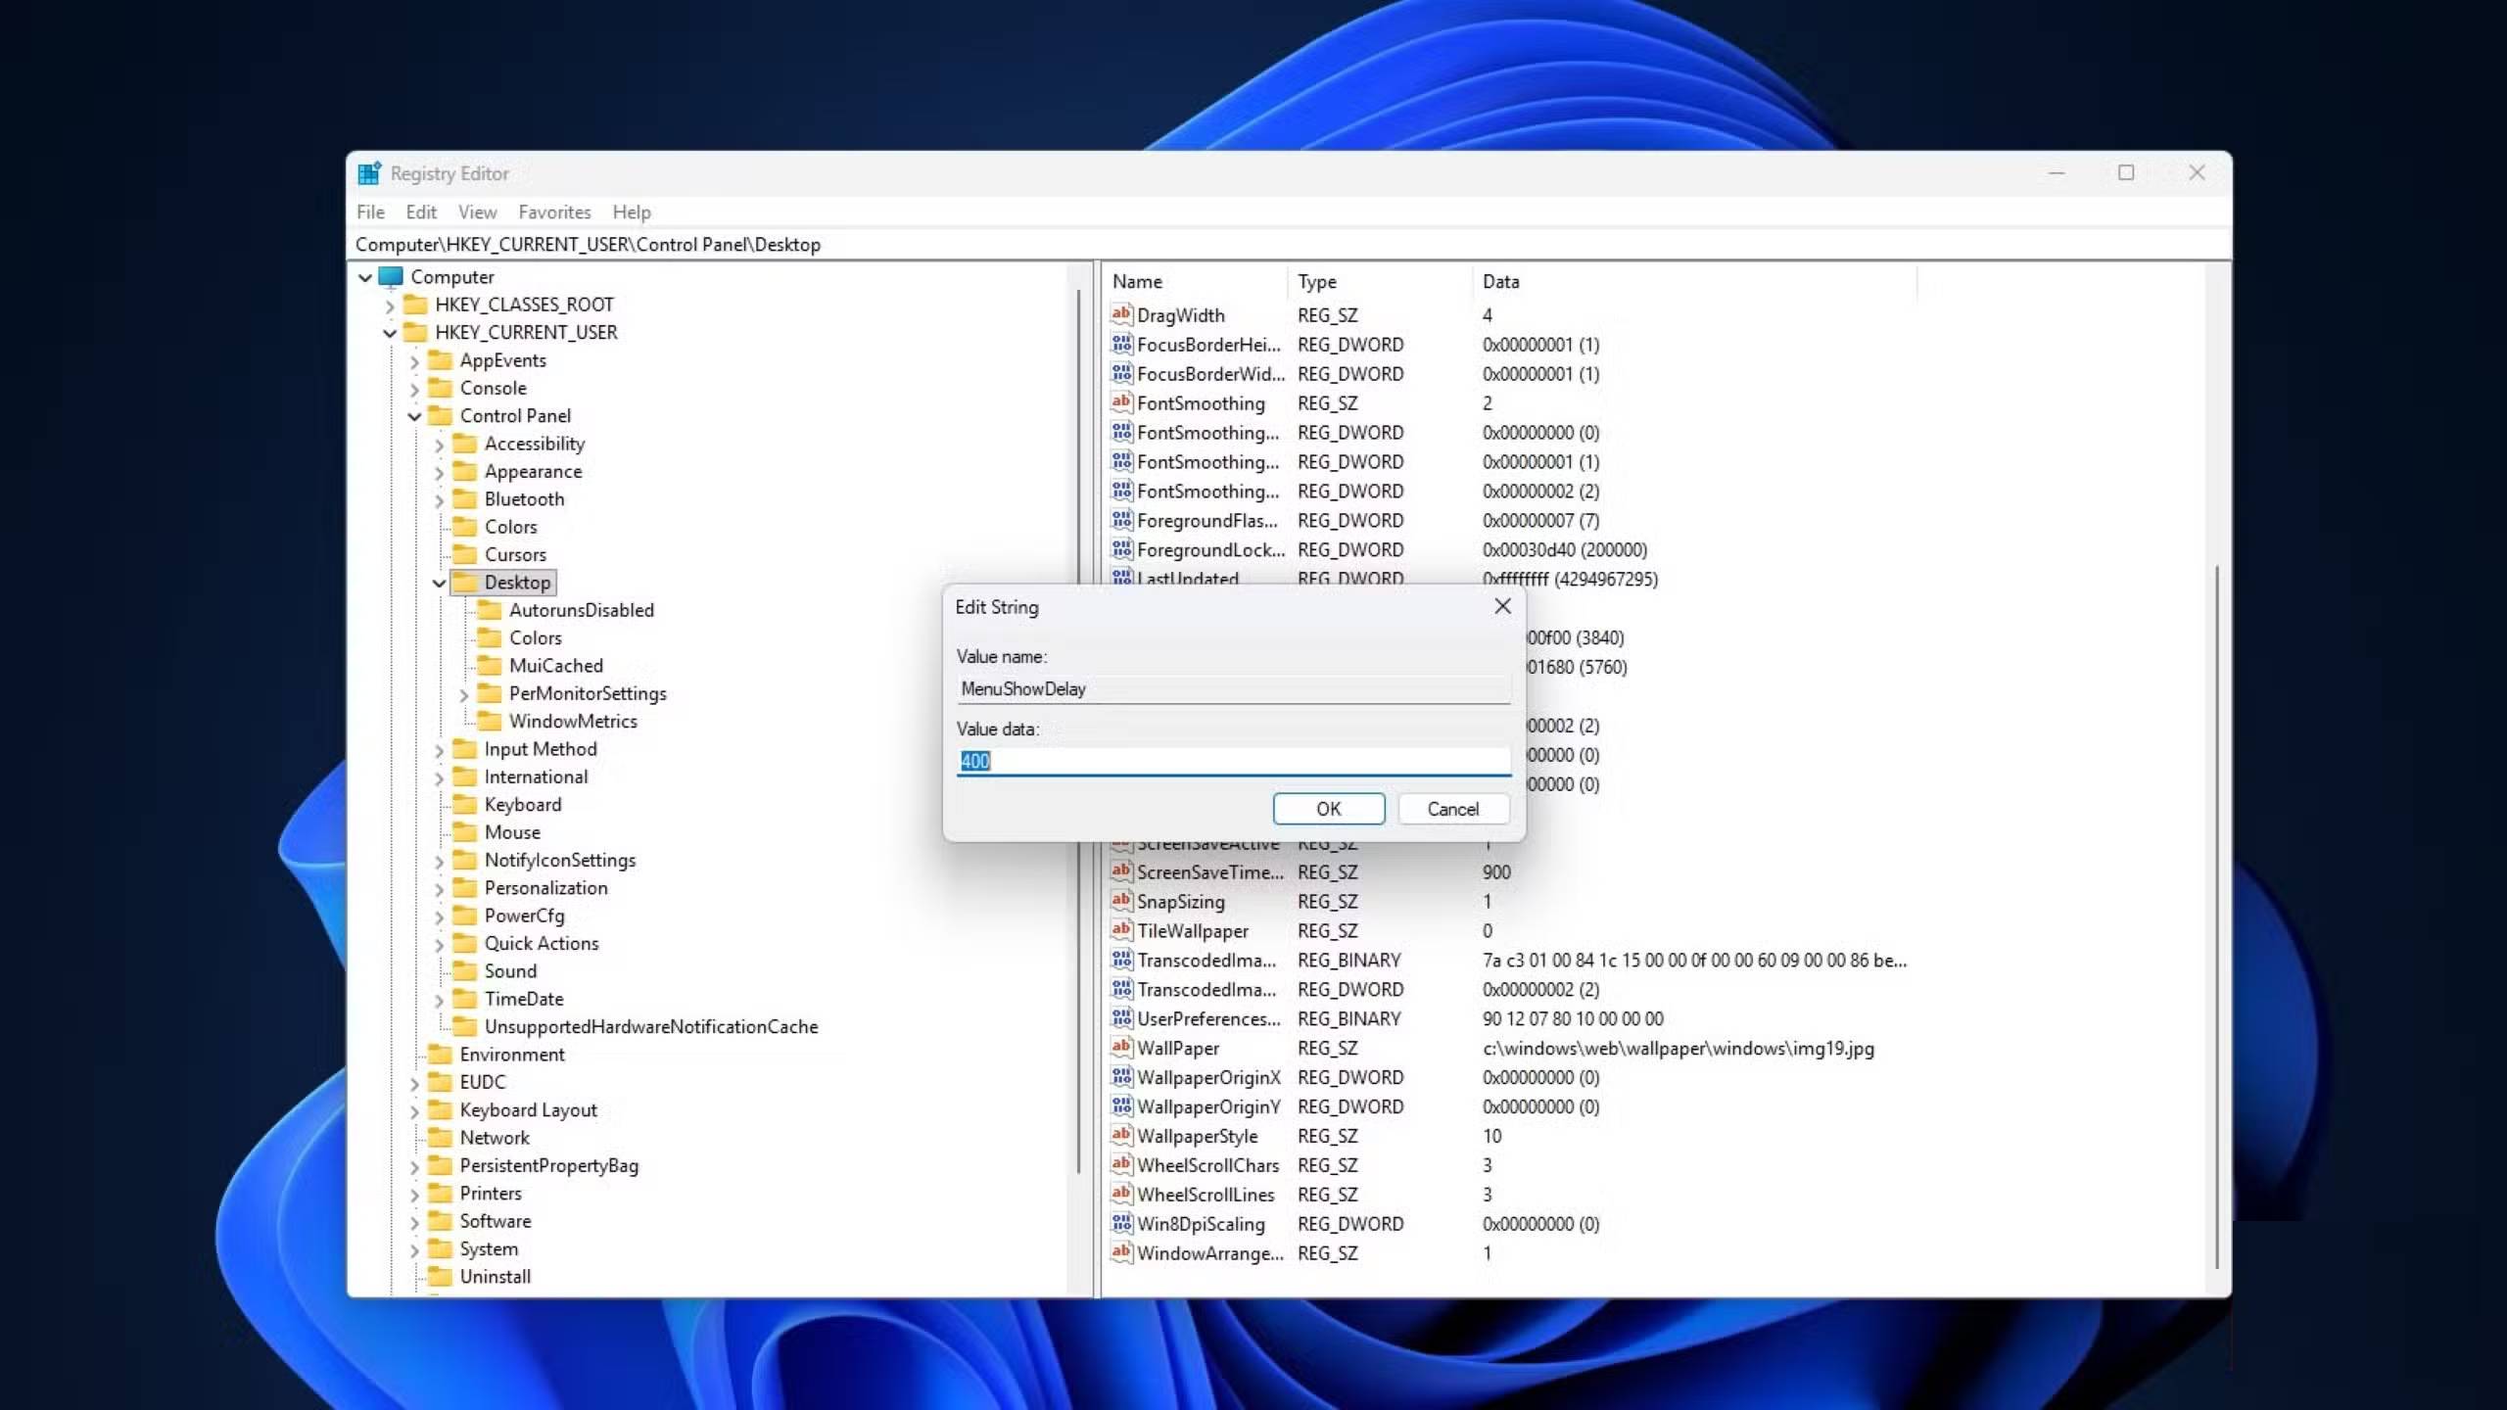This screenshot has width=2507, height=1410.
Task: Click the REG_DWORD icon beside FocusBorderHei
Action: pos(1120,345)
